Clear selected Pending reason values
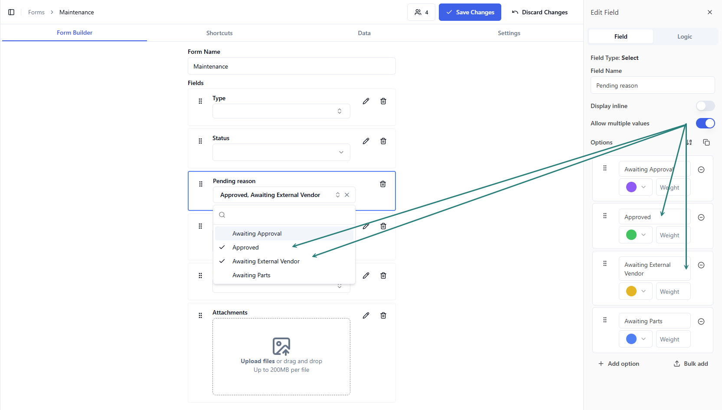Image resolution: width=722 pixels, height=410 pixels. (347, 195)
